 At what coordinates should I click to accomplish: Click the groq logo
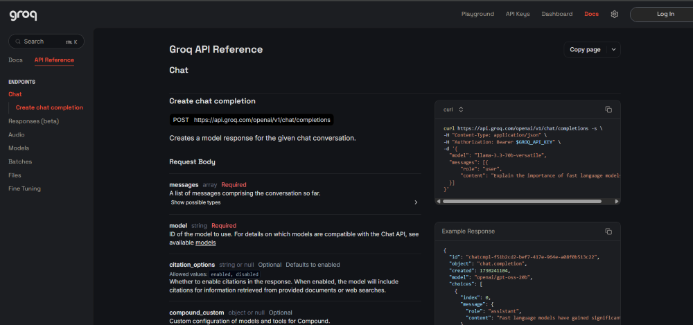click(x=23, y=15)
